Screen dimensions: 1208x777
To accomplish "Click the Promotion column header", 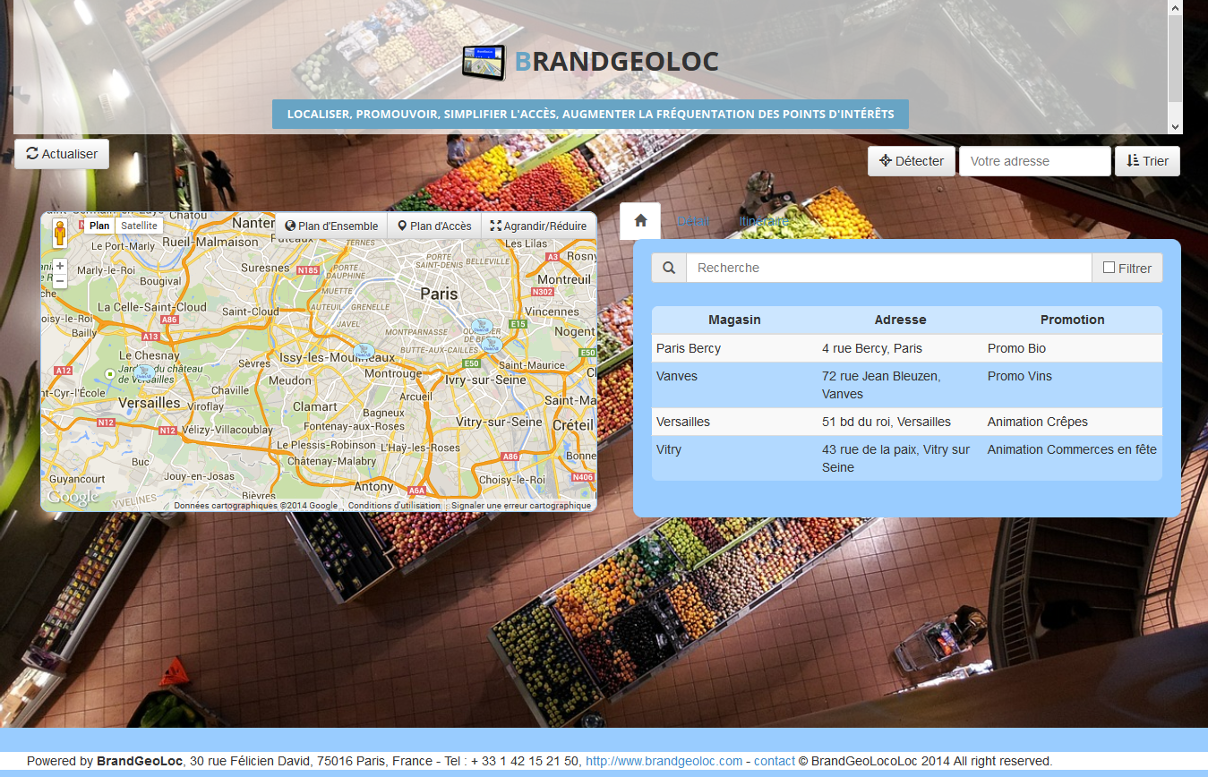I will (x=1072, y=320).
